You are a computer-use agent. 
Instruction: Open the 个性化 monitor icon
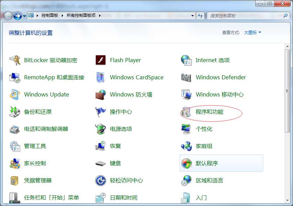[x=186, y=129]
